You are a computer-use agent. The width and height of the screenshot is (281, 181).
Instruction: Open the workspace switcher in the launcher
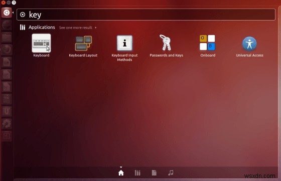pyautogui.click(x=7, y=136)
